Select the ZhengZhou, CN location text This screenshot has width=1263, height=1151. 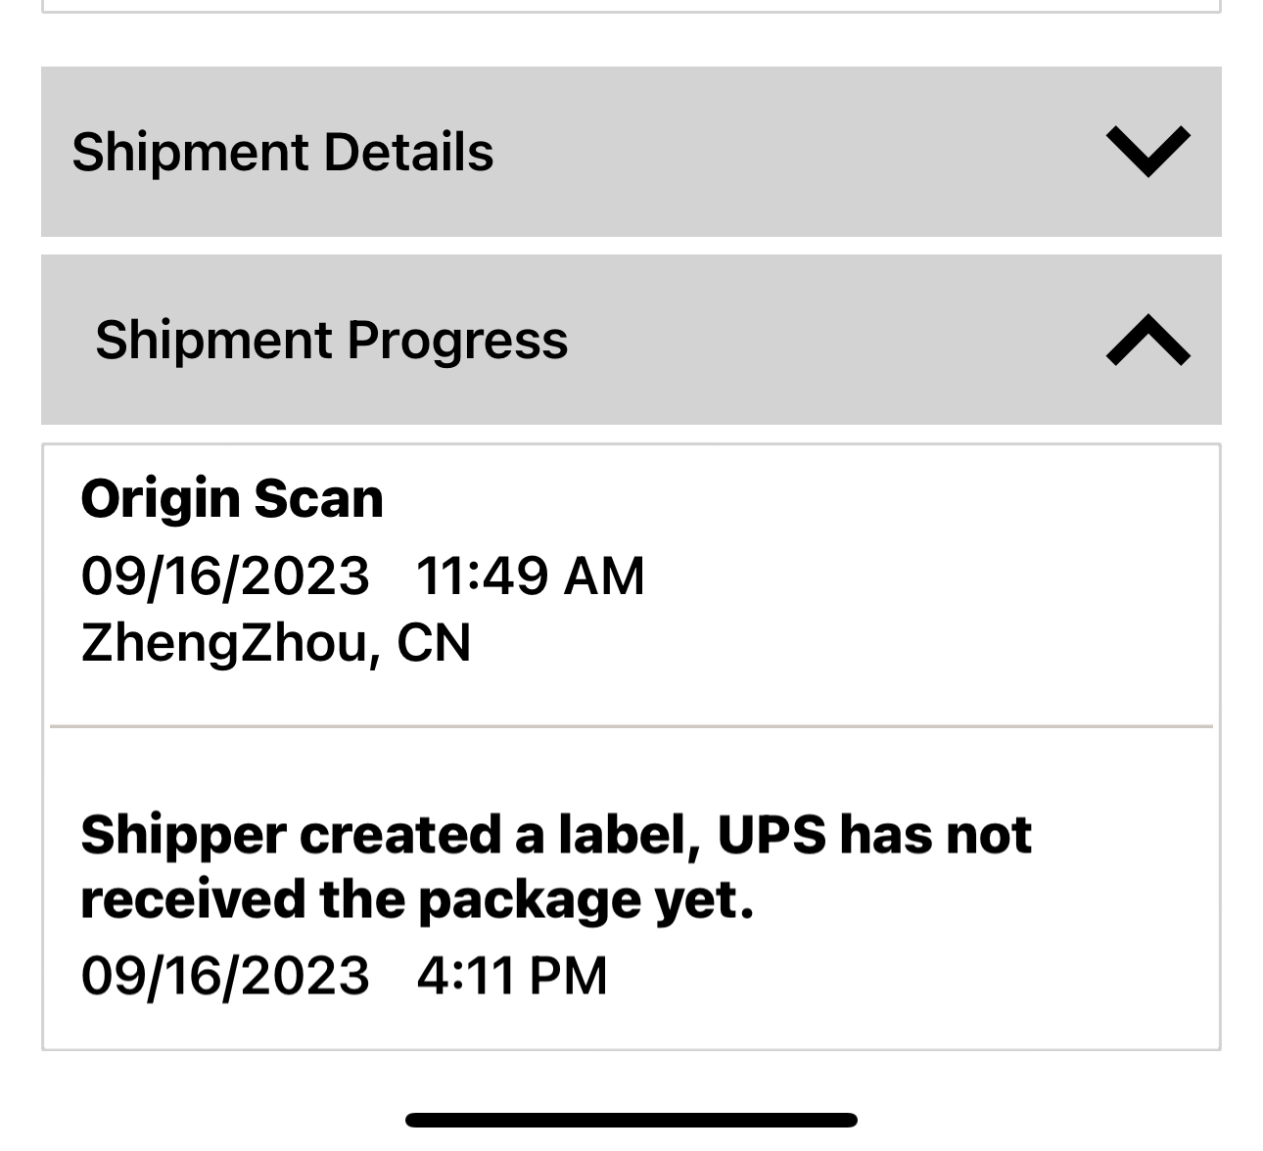point(276,643)
